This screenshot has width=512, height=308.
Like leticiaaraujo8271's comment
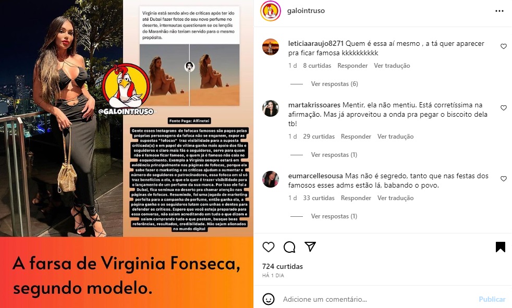504,46
